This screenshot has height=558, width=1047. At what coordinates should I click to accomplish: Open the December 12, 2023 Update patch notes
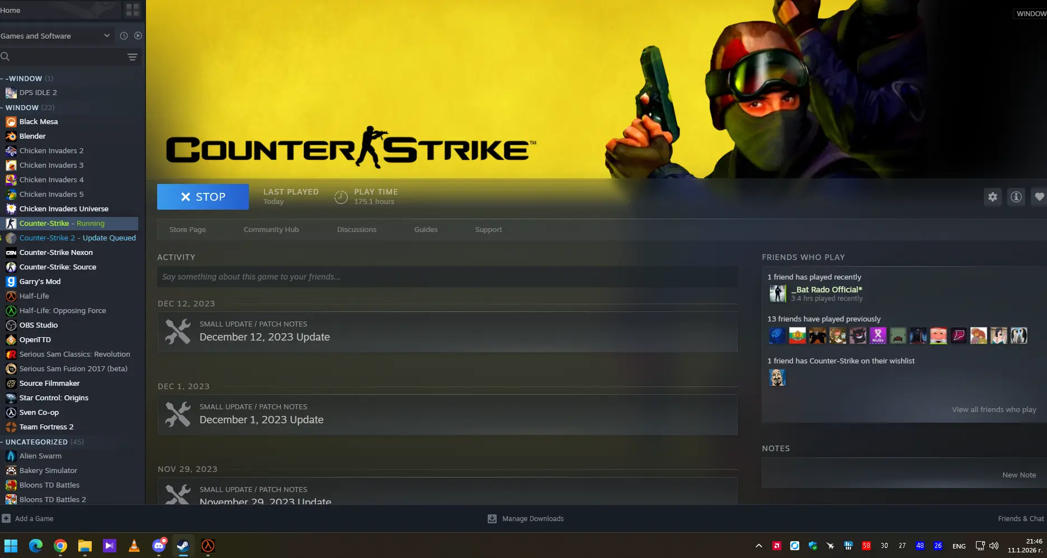pyautogui.click(x=447, y=332)
